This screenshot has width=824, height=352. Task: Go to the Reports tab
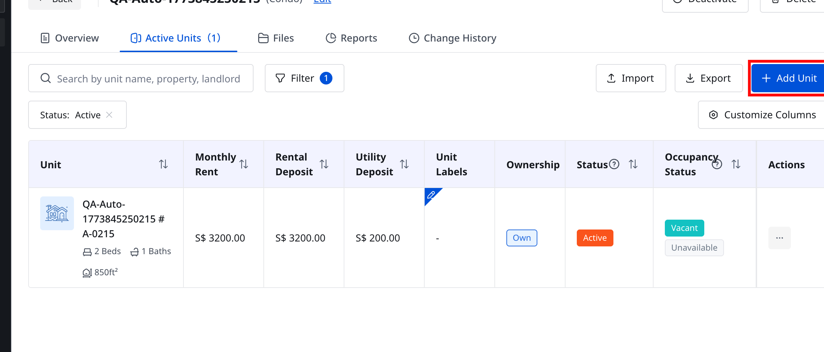point(351,38)
